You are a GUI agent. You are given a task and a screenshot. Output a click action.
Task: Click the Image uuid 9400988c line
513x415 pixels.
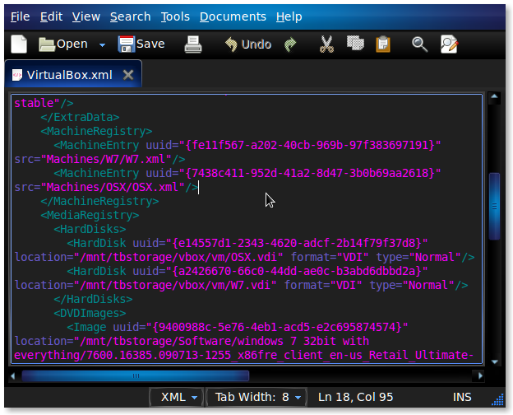coord(238,327)
